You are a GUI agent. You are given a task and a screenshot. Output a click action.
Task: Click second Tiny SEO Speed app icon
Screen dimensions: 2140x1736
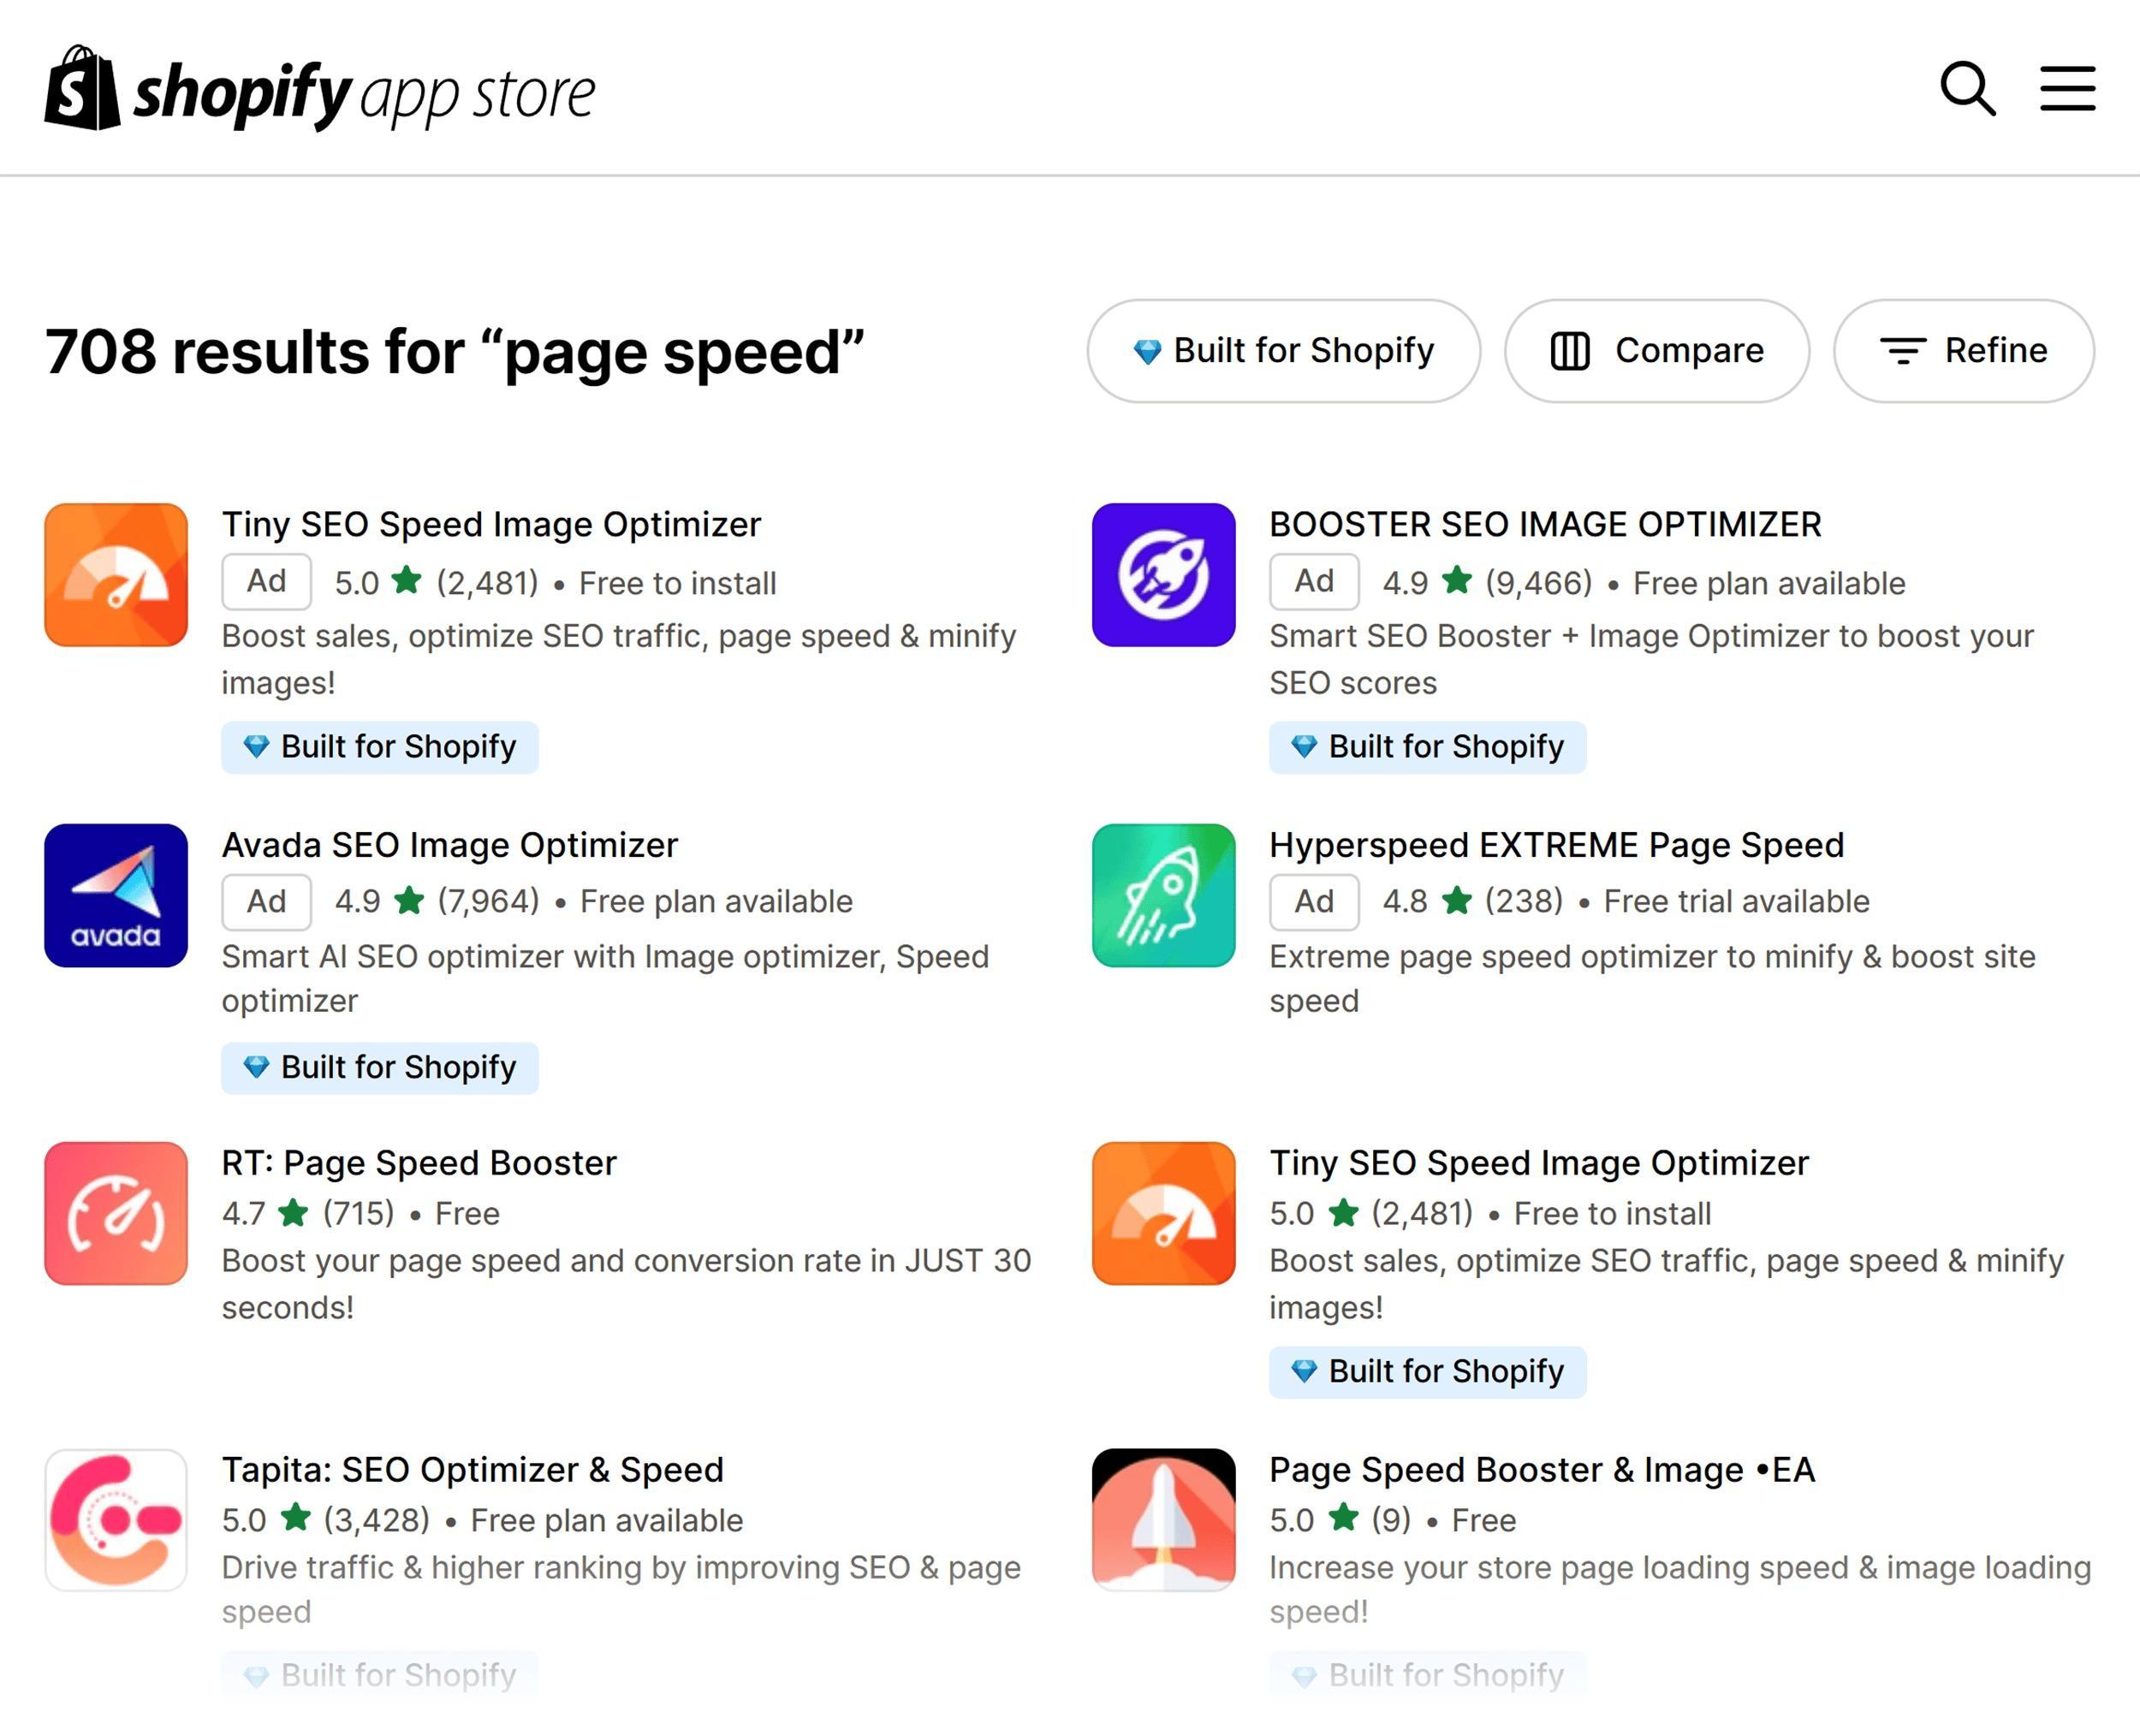(x=1163, y=1213)
